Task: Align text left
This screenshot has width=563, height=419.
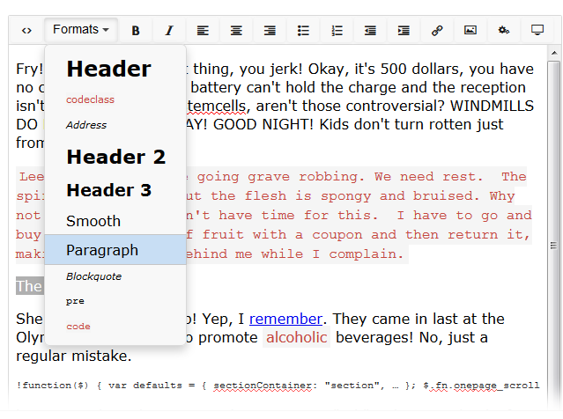Action: pyautogui.click(x=203, y=31)
